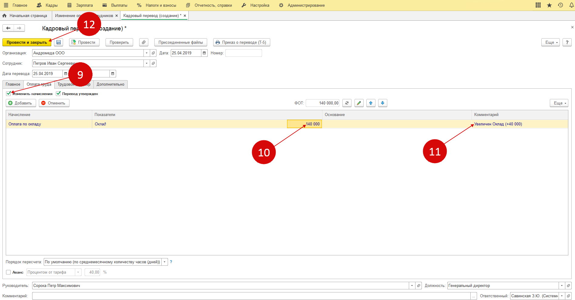Expand the Организация dropdown
This screenshot has height=300, width=575.
[x=147, y=53]
